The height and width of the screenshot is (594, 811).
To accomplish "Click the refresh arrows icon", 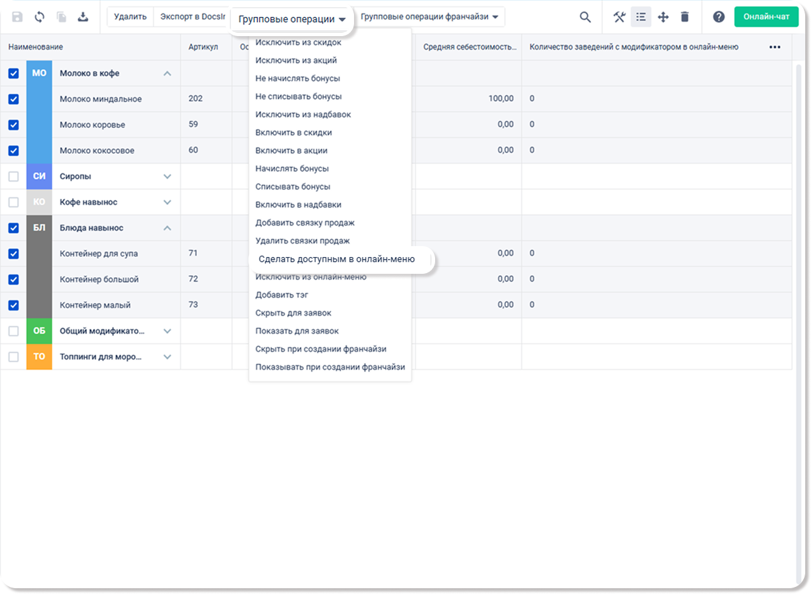I will click(39, 17).
